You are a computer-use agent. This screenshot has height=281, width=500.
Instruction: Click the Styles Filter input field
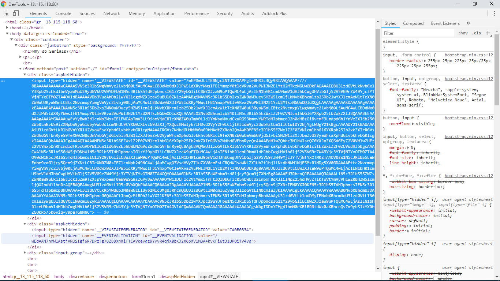click(x=417, y=33)
